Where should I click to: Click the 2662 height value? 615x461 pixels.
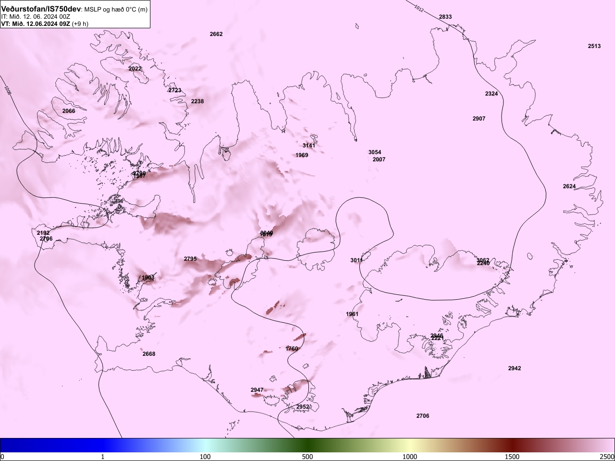pyautogui.click(x=216, y=34)
